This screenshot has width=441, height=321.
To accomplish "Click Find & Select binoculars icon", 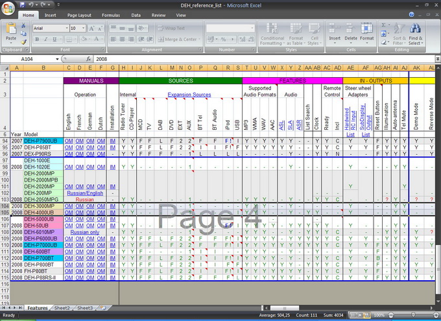I will click(x=414, y=30).
